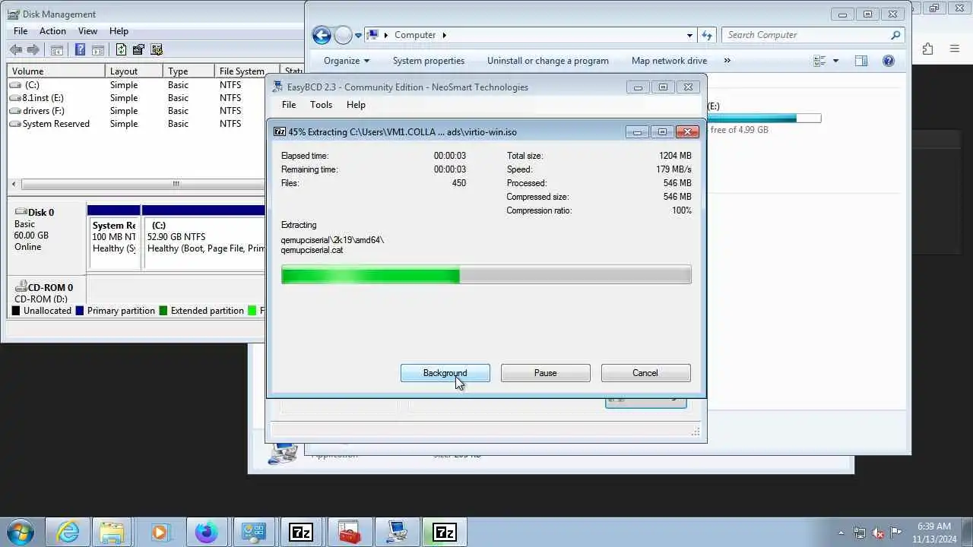The height and width of the screenshot is (547, 973).
Task: Open Explorer help question mark icon
Action: (888, 61)
